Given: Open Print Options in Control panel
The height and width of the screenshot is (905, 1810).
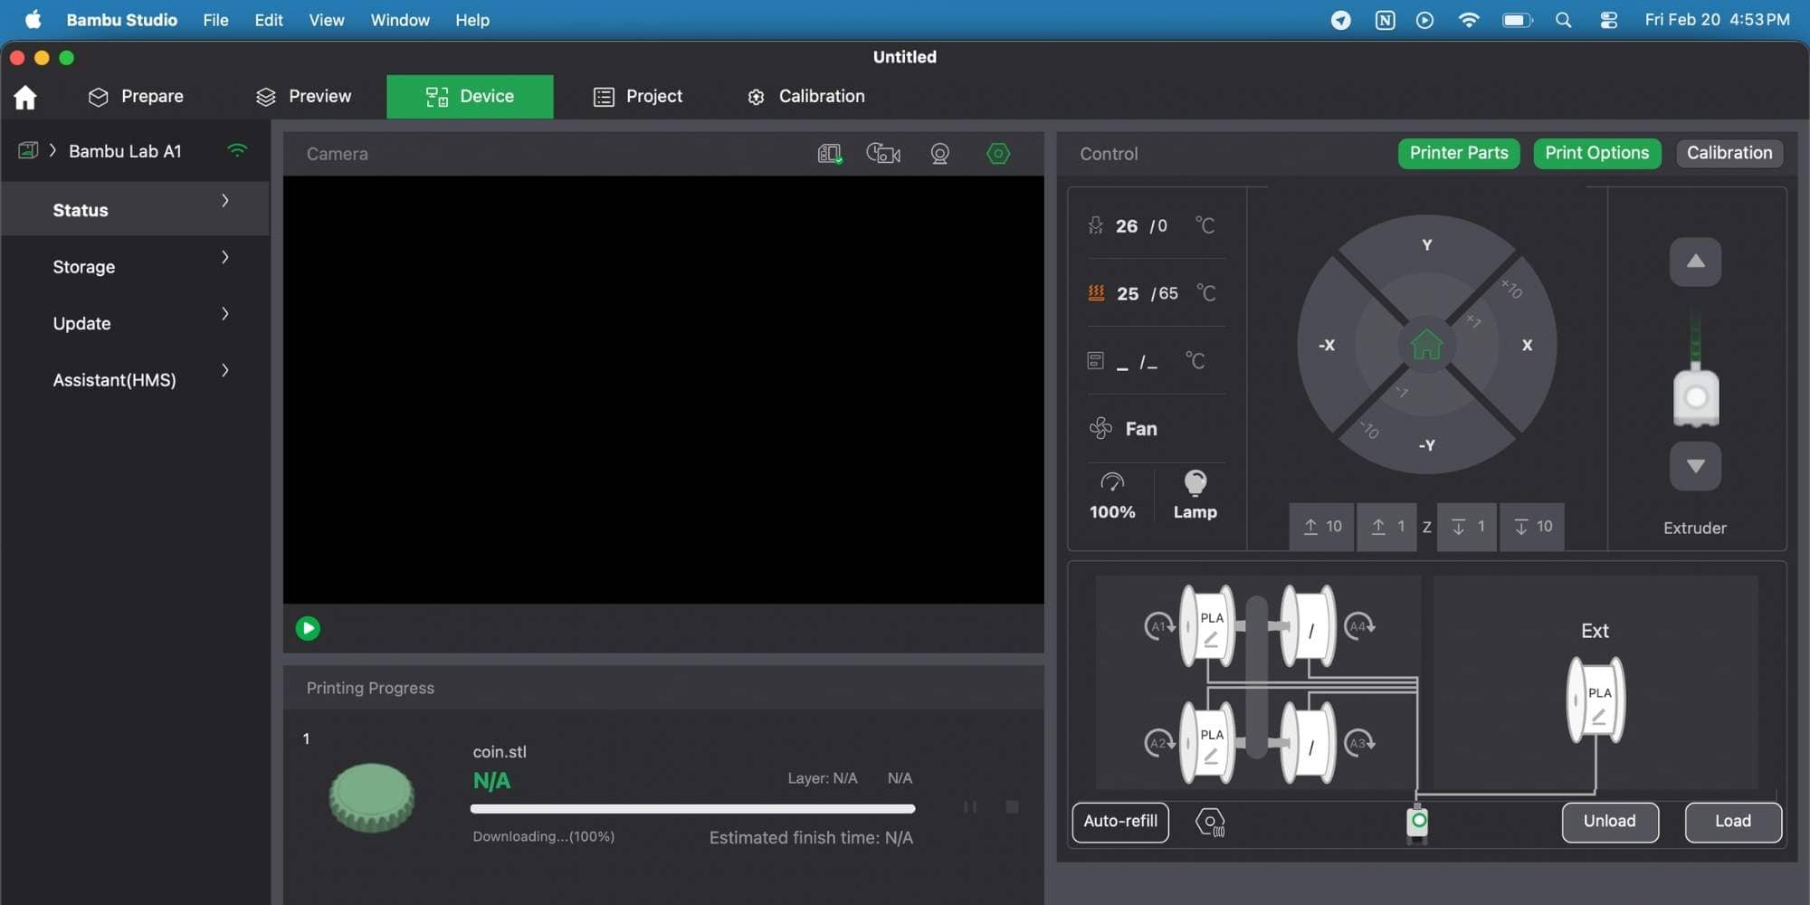Looking at the screenshot, I should click(x=1597, y=153).
